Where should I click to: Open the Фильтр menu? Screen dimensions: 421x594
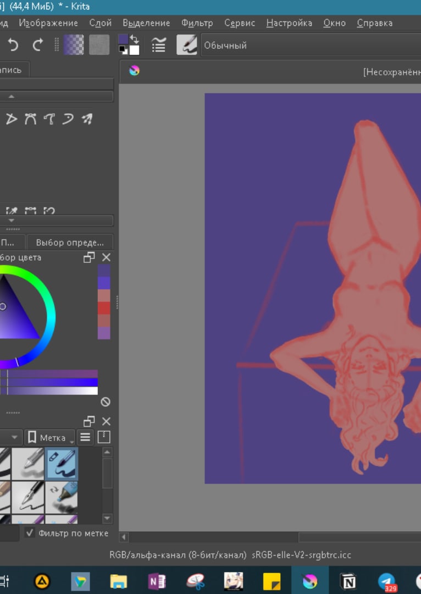pos(197,23)
